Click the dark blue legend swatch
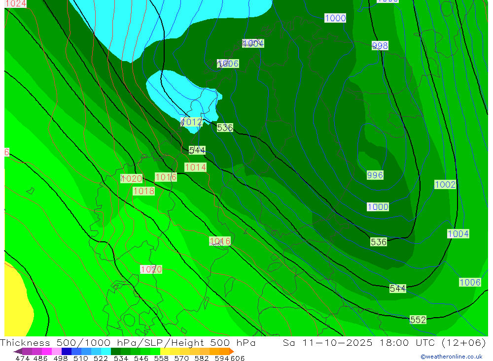This screenshot has width=493, height=361. pyautogui.click(x=67, y=351)
